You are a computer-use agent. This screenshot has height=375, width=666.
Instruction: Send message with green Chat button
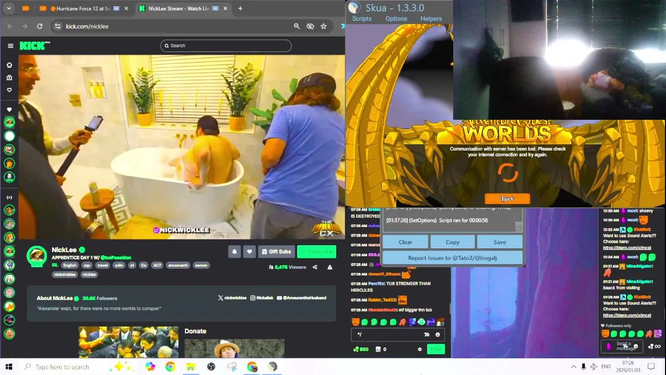(x=436, y=349)
